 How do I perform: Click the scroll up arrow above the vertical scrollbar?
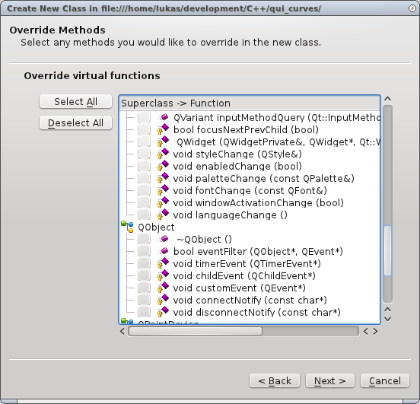point(387,99)
